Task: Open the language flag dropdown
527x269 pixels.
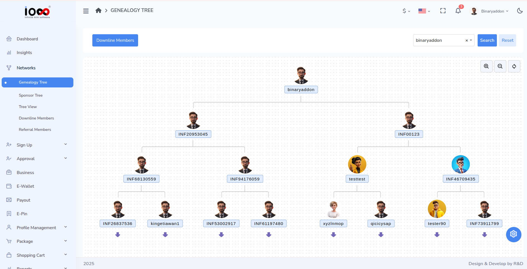Action: tap(423, 11)
